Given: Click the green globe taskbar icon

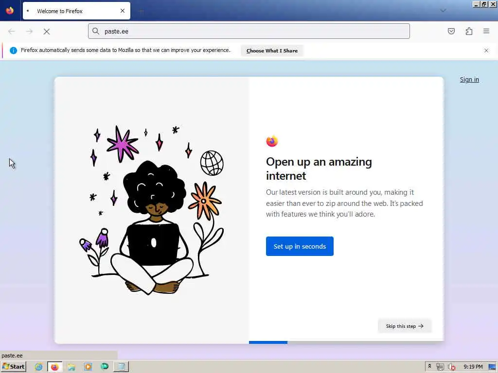Looking at the screenshot, I should pos(105,367).
